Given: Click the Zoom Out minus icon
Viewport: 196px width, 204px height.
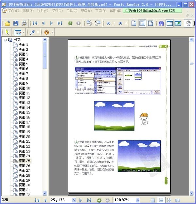Looking at the screenshot, I should [109, 23].
